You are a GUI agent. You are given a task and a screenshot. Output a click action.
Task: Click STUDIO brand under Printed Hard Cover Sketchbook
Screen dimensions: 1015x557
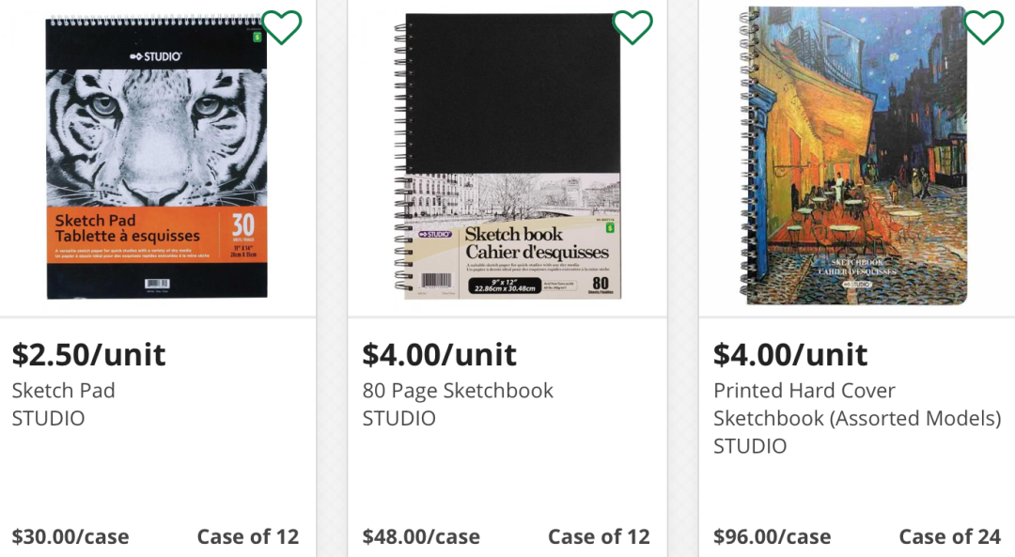[x=749, y=445]
